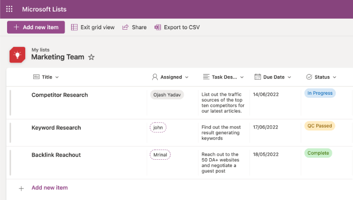The image size is (353, 200).
Task: Select the Keyword Research title cell
Action: 56,128
